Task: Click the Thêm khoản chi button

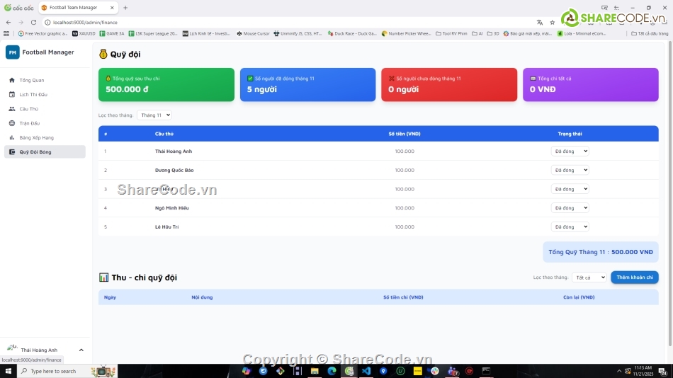Action: [634, 277]
